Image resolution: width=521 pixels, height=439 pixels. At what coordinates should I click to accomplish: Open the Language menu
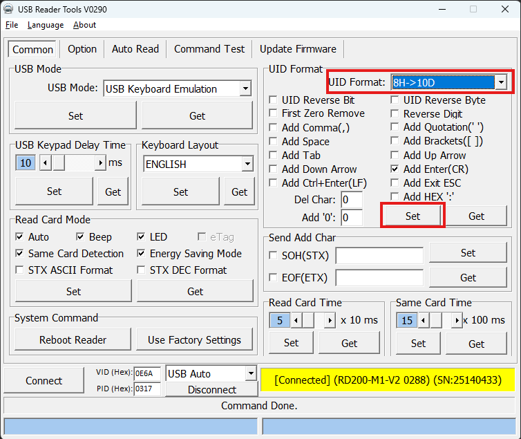pos(46,25)
